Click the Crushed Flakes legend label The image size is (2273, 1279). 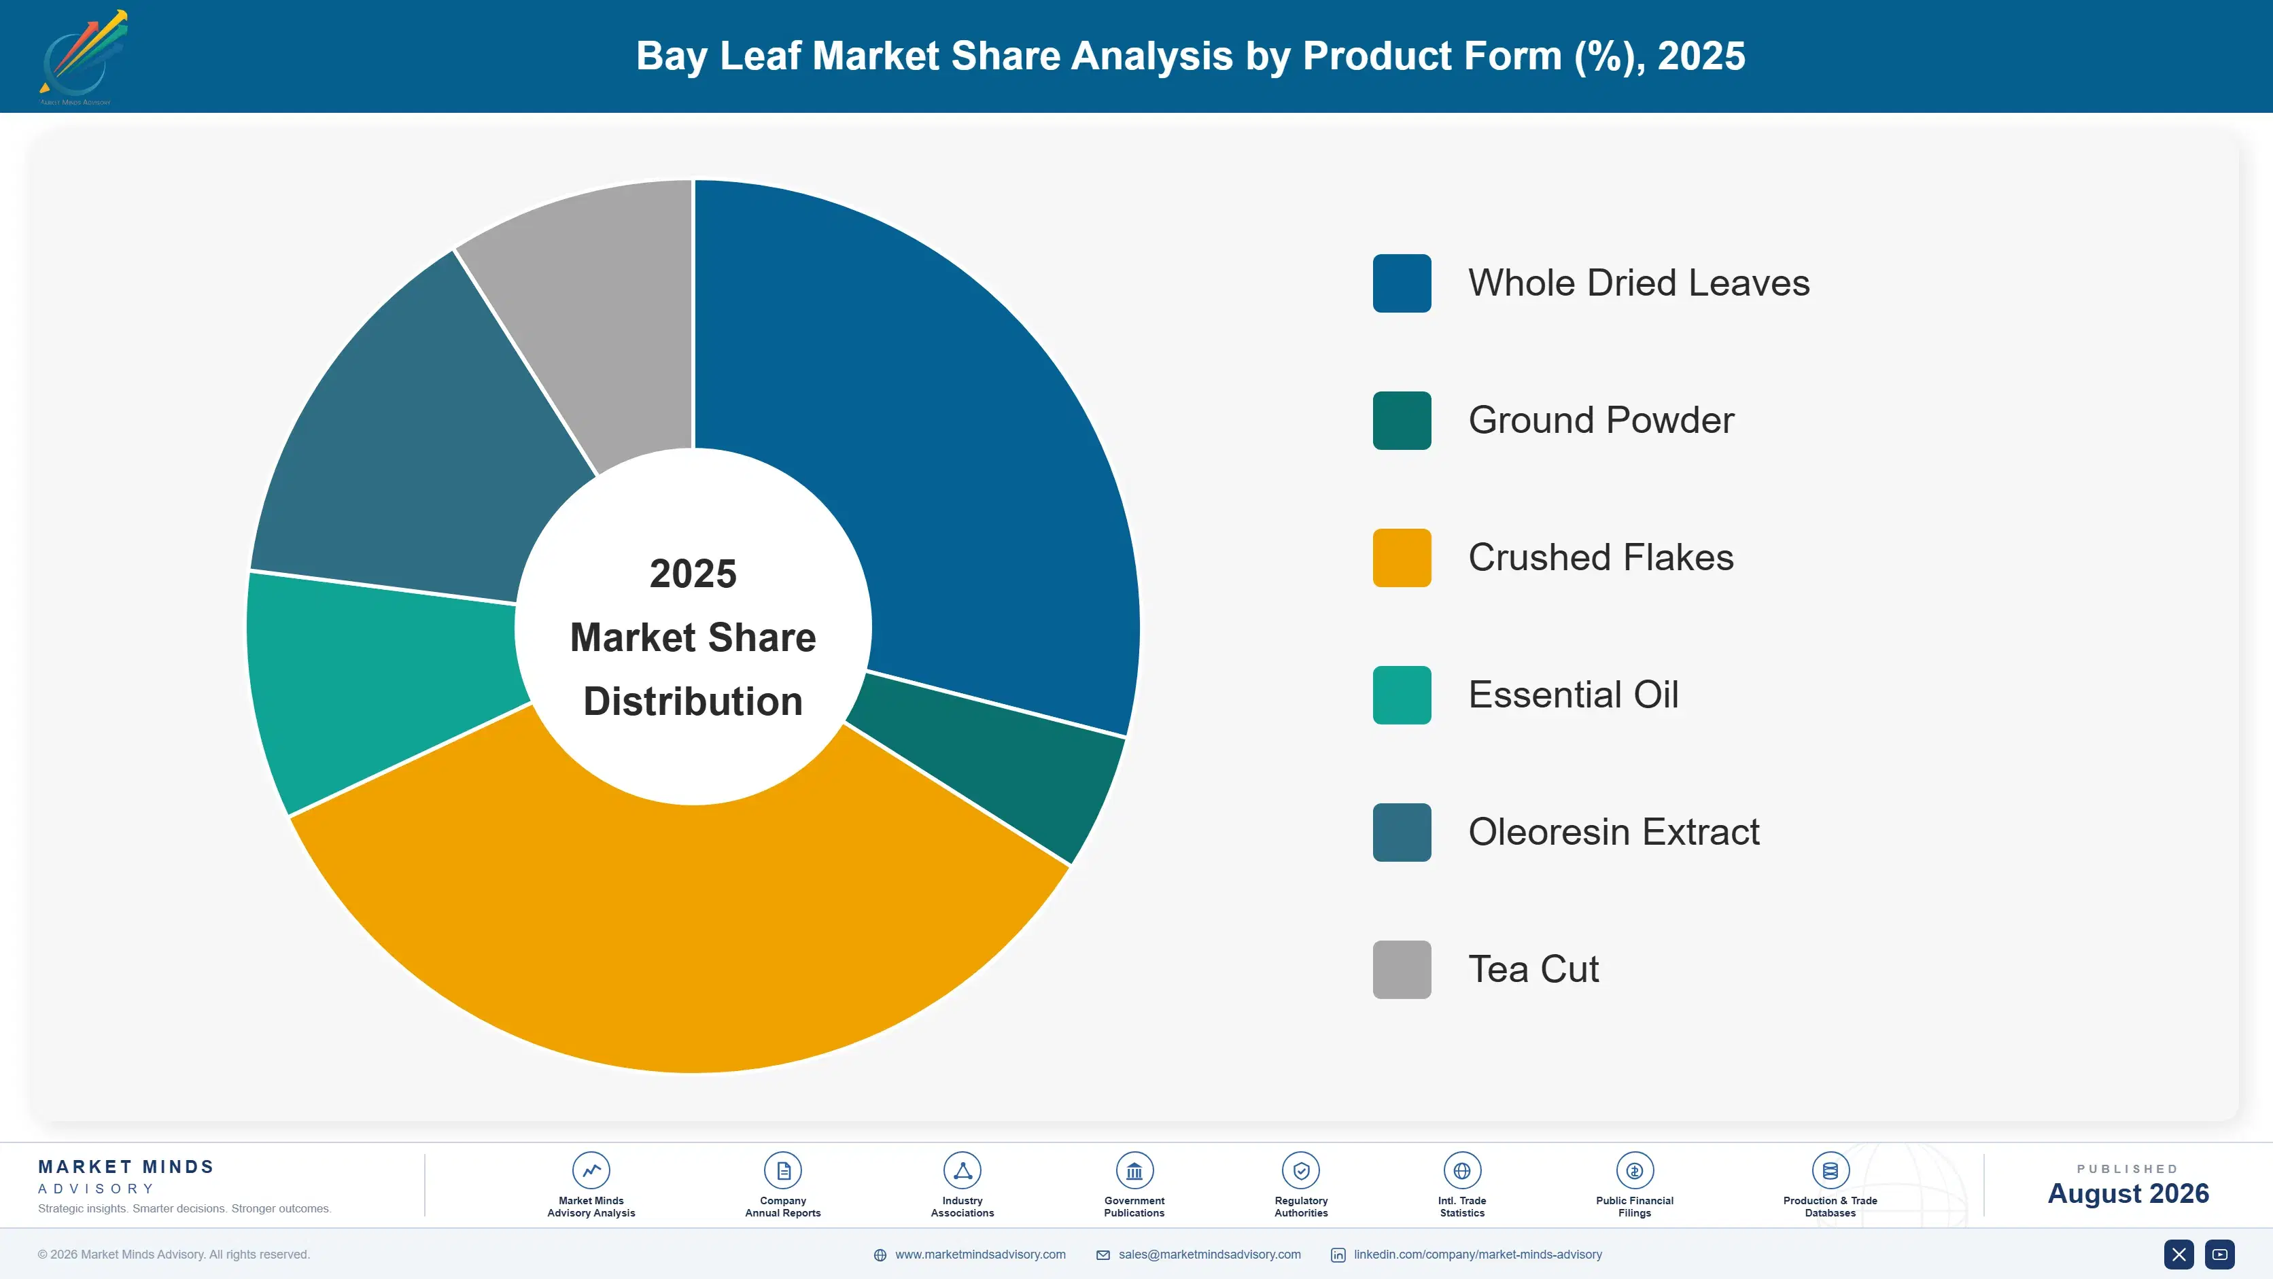pos(1601,557)
